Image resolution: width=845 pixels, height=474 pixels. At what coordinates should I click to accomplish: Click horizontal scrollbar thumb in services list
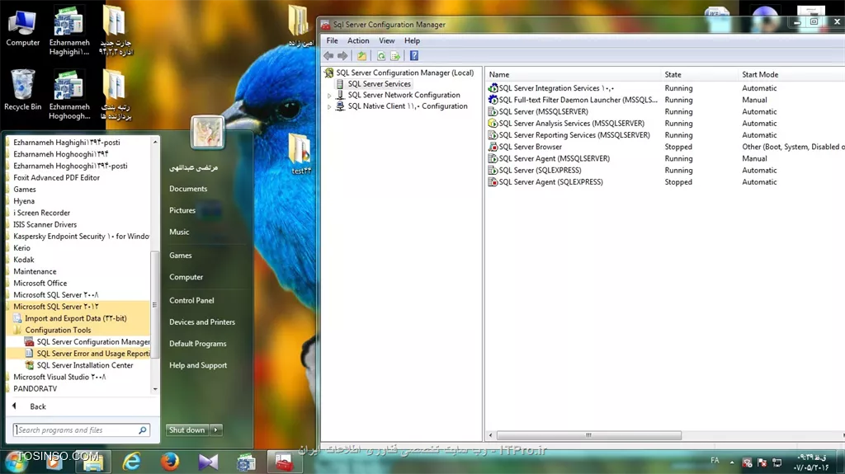coord(588,434)
